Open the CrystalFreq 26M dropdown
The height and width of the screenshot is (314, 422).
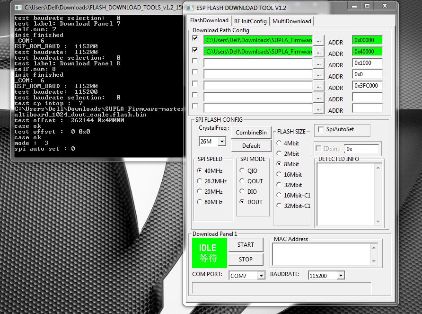tap(222, 141)
